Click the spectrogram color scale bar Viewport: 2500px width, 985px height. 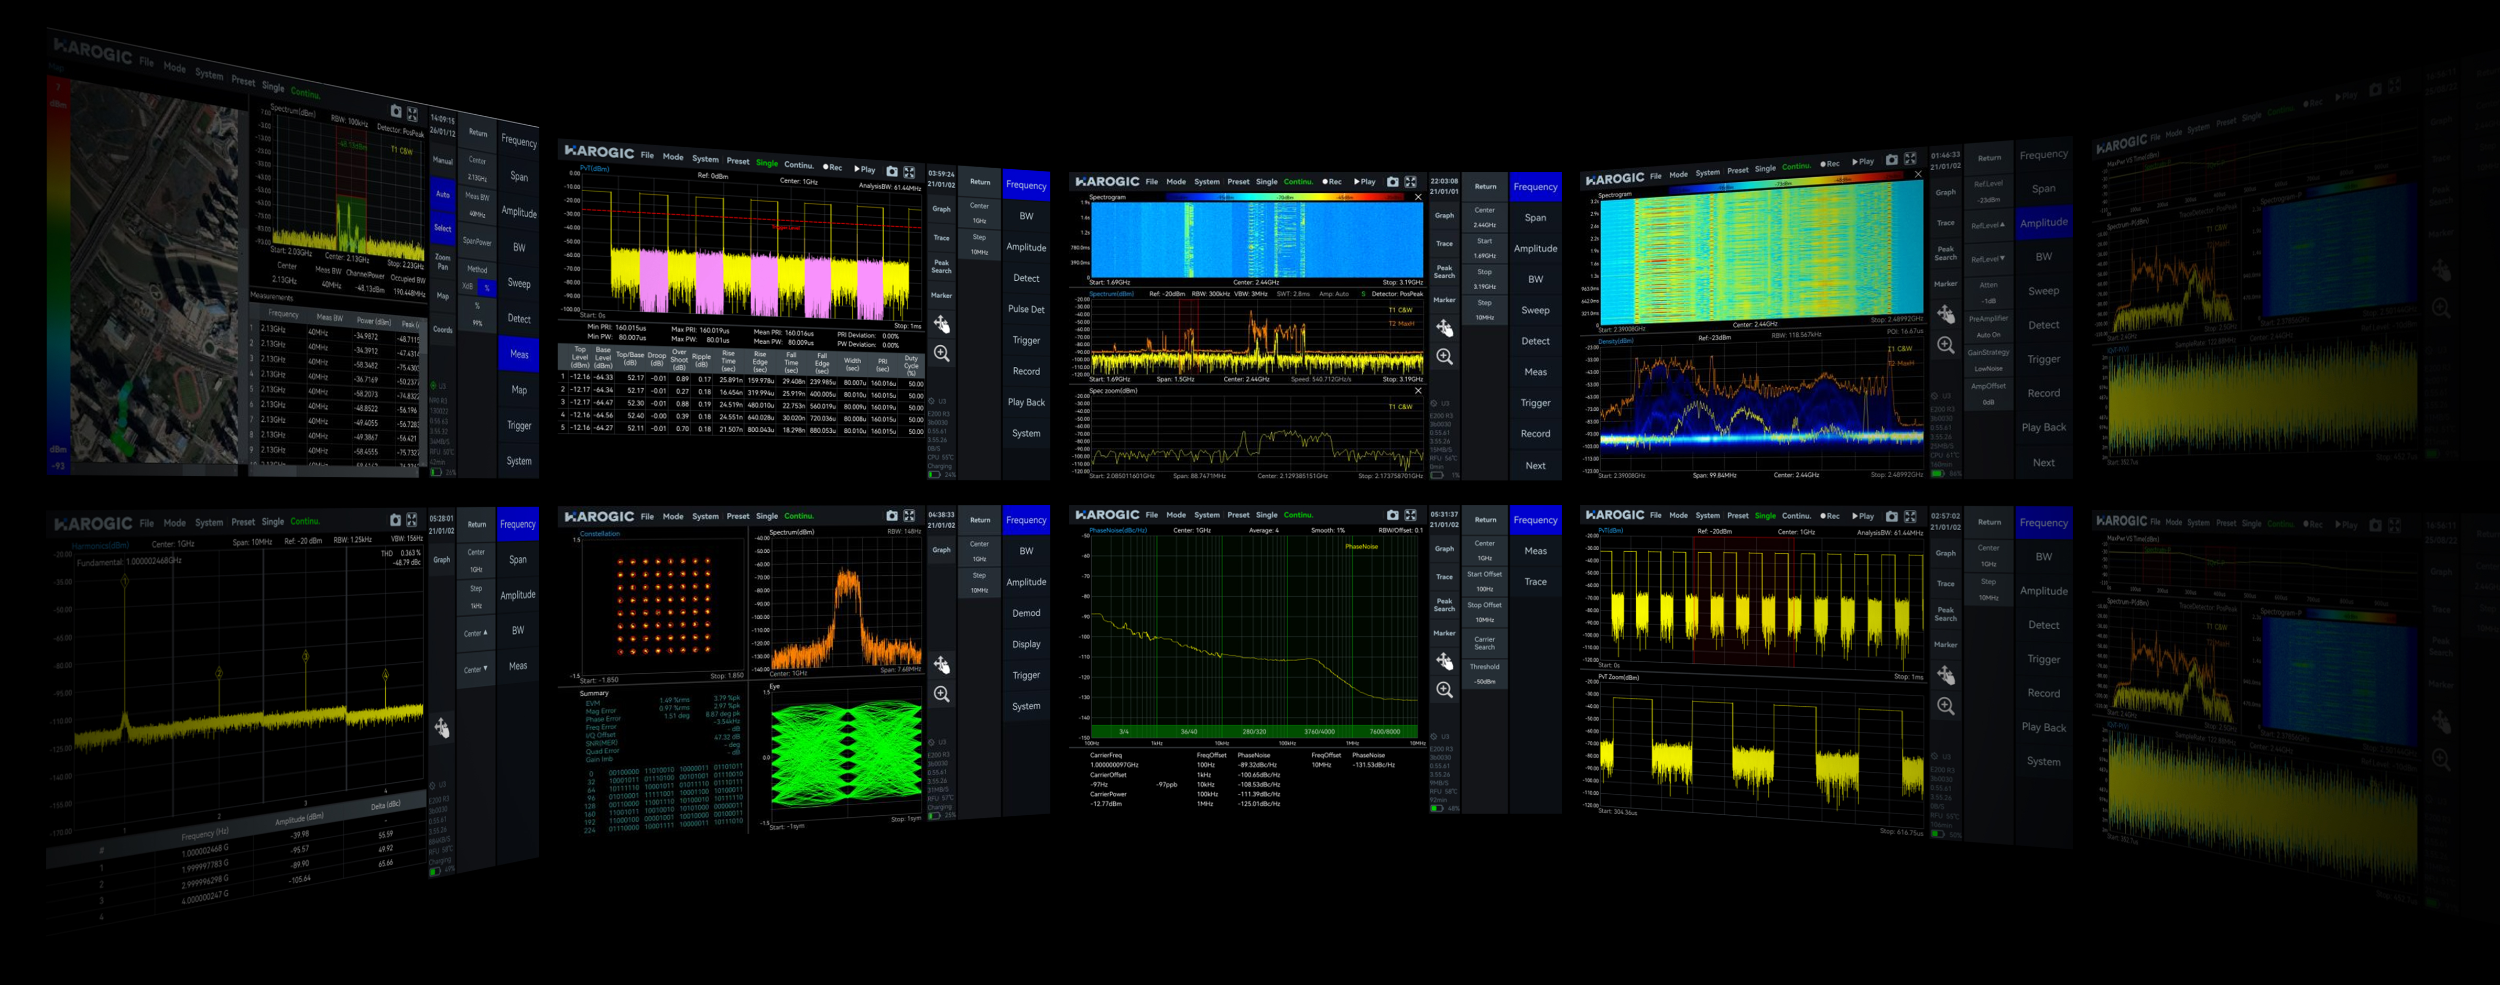(x=1285, y=197)
